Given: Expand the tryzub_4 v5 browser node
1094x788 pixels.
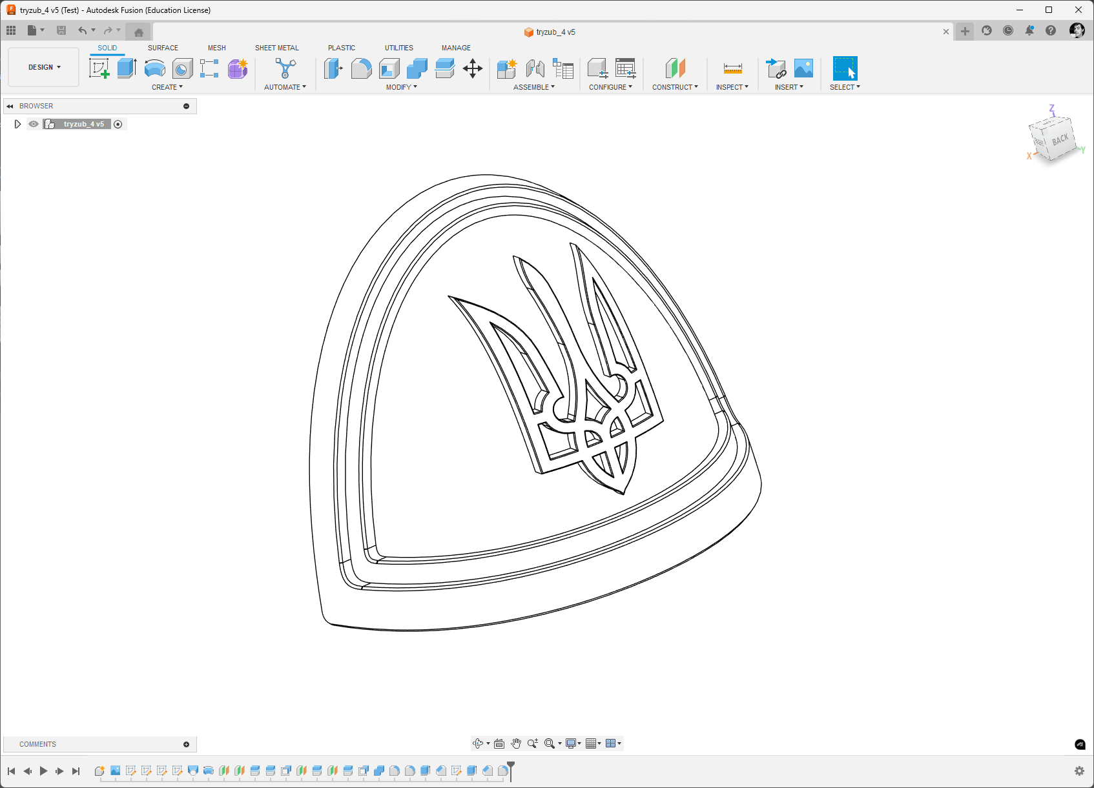Looking at the screenshot, I should point(17,124).
